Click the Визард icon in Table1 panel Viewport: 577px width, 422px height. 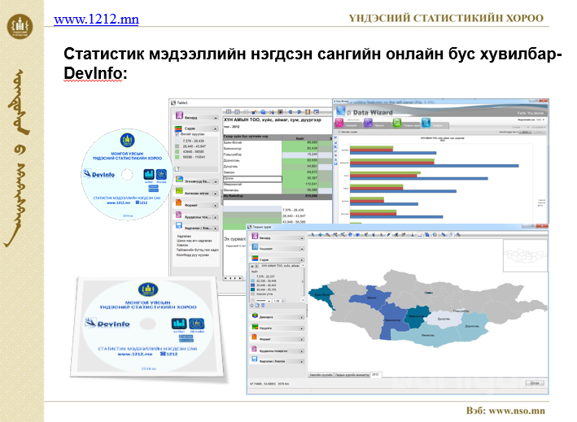click(x=177, y=118)
